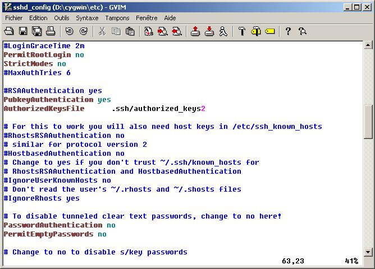
Task: Open Find and Replace toolbar icon
Action: (149, 31)
